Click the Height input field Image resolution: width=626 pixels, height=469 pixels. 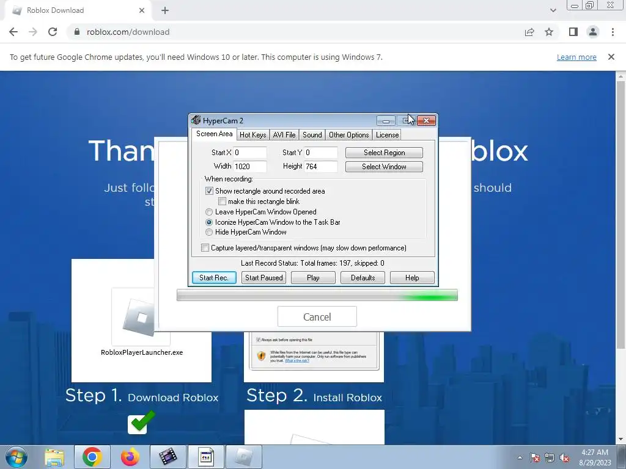point(321,166)
